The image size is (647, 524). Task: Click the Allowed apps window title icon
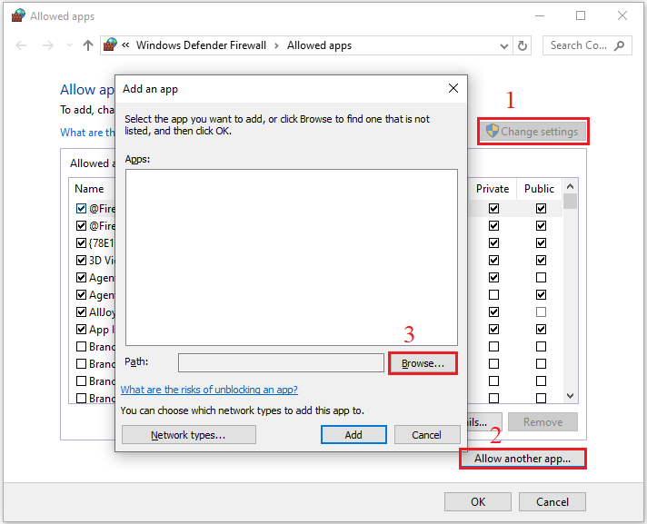[18, 15]
